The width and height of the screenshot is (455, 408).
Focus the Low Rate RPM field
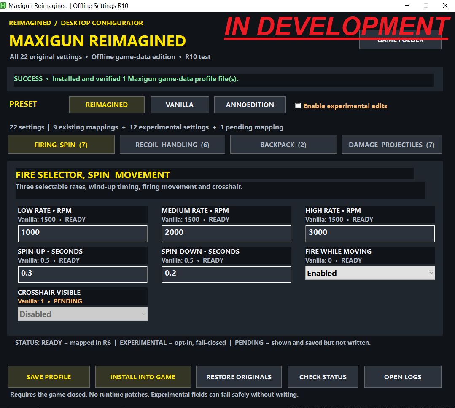click(83, 234)
